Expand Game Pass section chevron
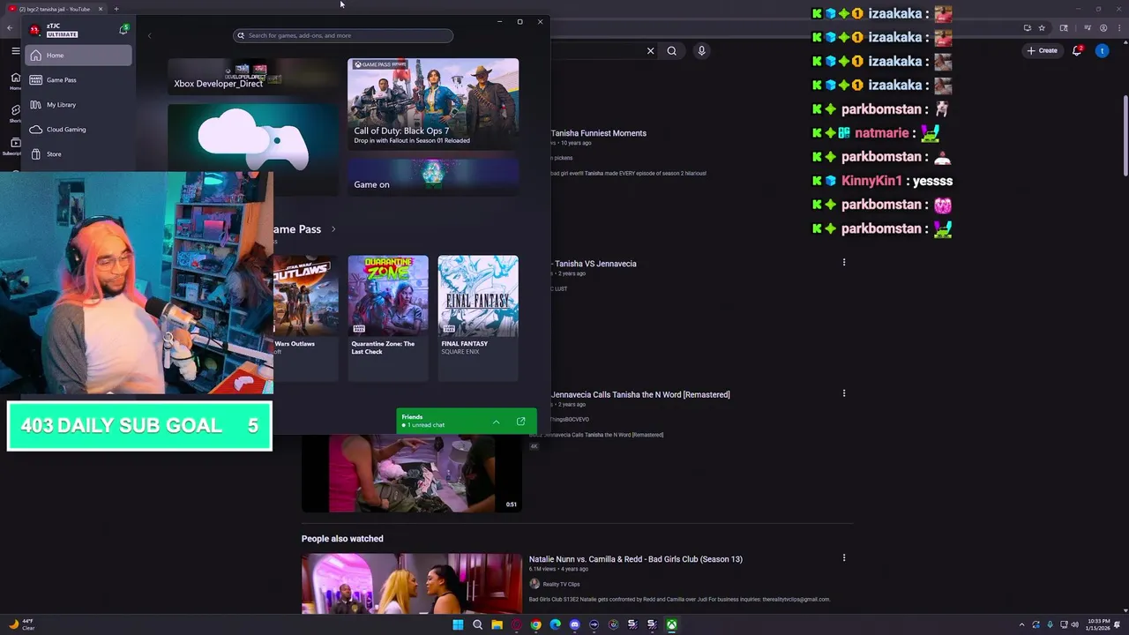 click(x=333, y=229)
